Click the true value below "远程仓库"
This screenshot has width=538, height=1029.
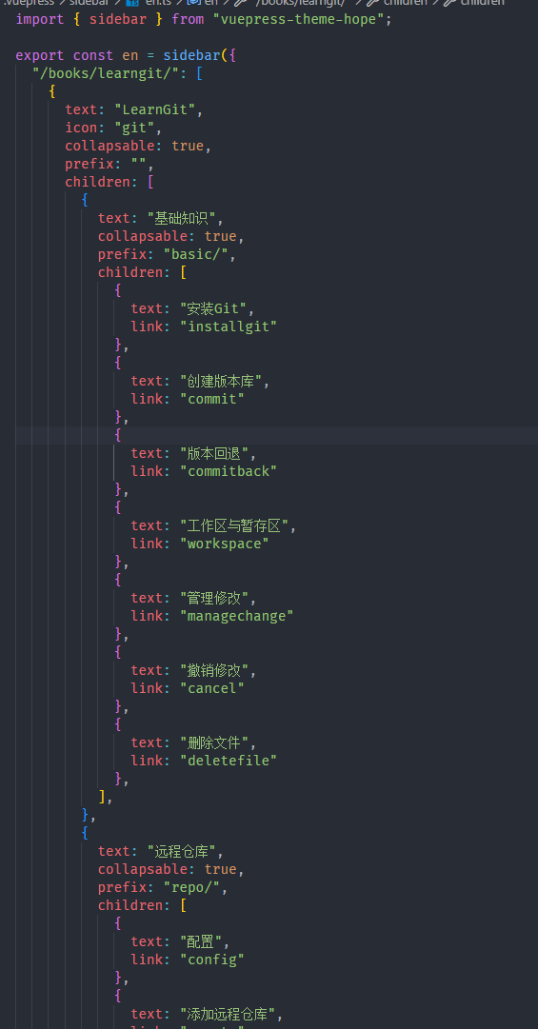[x=221, y=869]
